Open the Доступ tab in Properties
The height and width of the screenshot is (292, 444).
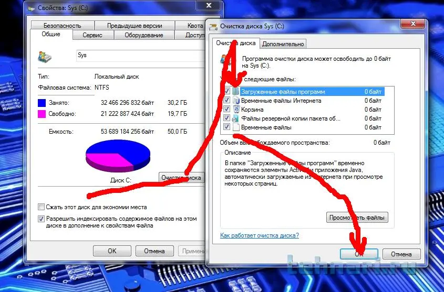click(190, 35)
